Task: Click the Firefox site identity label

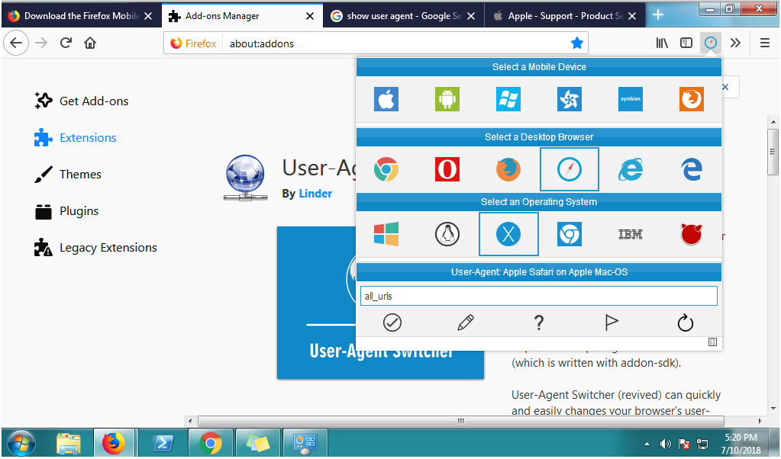Action: [193, 43]
